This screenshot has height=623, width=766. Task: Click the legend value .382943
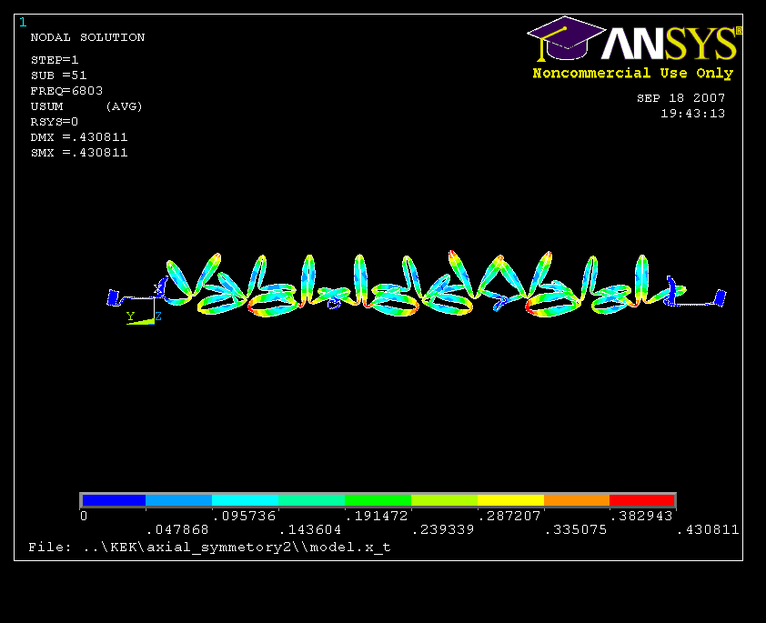point(642,516)
